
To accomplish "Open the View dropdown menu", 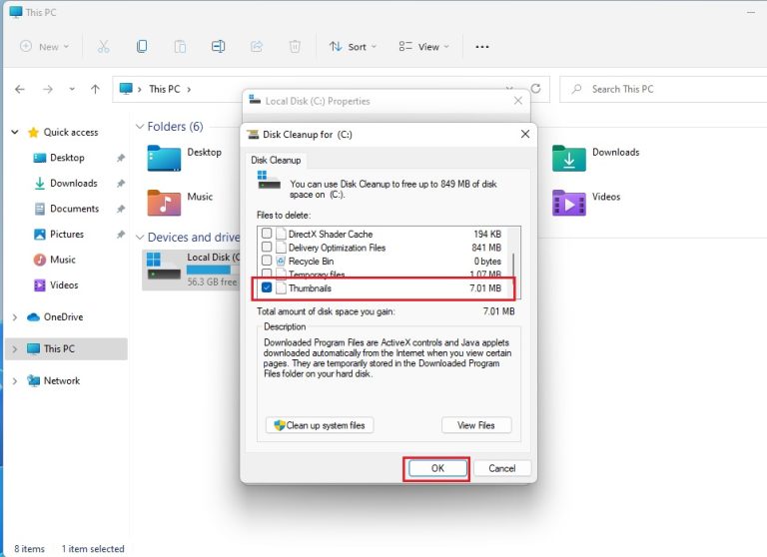I will coord(423,47).
